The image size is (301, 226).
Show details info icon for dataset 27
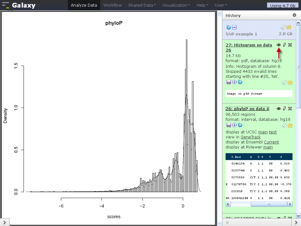[x=234, y=82]
